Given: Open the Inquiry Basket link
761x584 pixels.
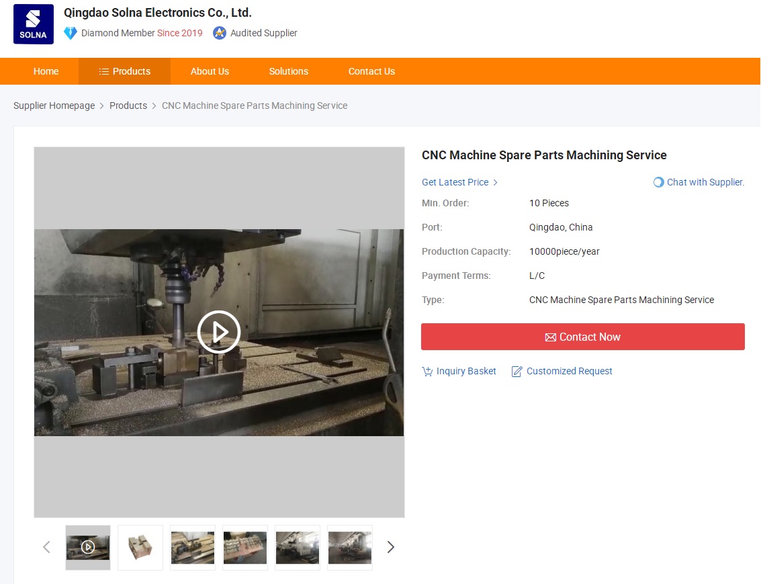Looking at the screenshot, I should click(x=466, y=372).
